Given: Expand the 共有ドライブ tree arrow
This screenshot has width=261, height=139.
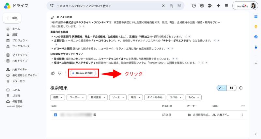Looking at the screenshot, I should (x=5, y=61).
